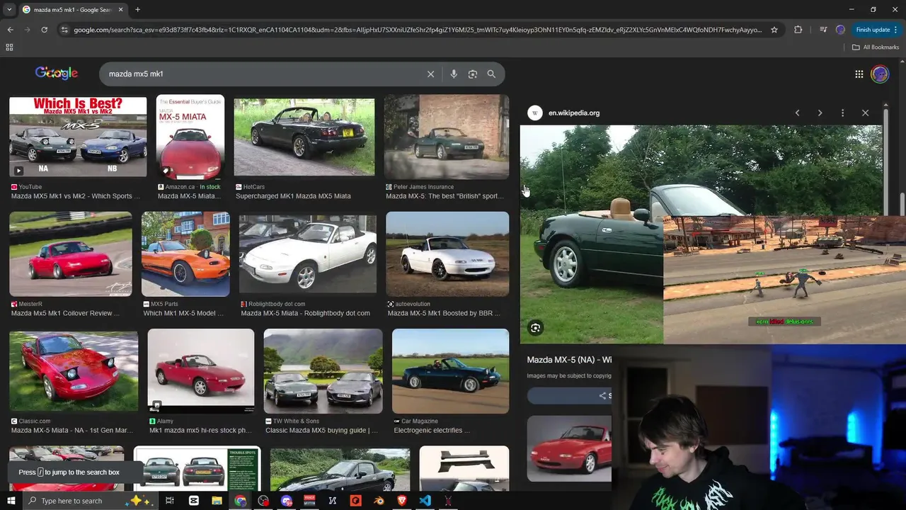The image size is (906, 510).
Task: Reload the page
Action: tap(44, 30)
